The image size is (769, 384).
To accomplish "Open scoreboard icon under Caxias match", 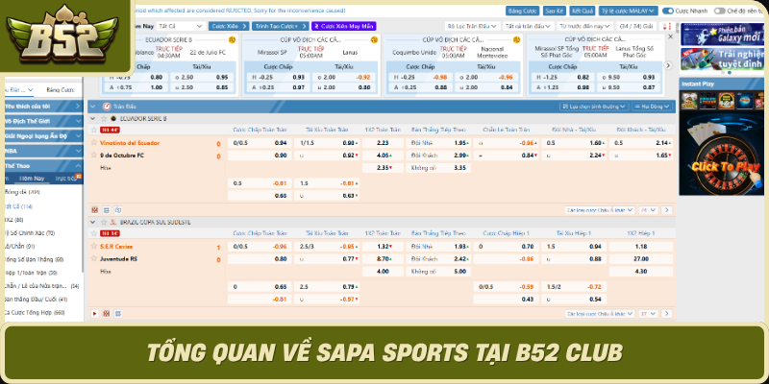I will click(118, 314).
